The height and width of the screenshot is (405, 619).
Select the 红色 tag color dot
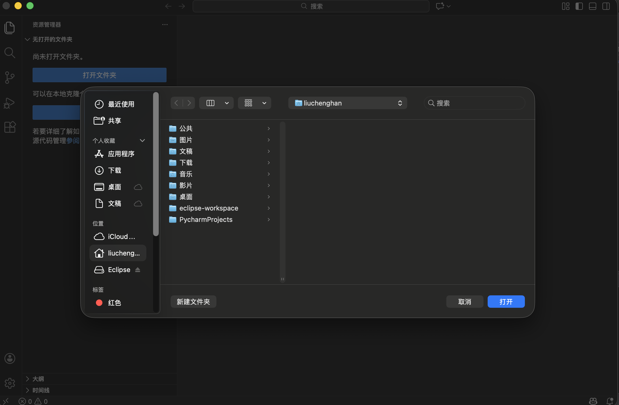99,303
